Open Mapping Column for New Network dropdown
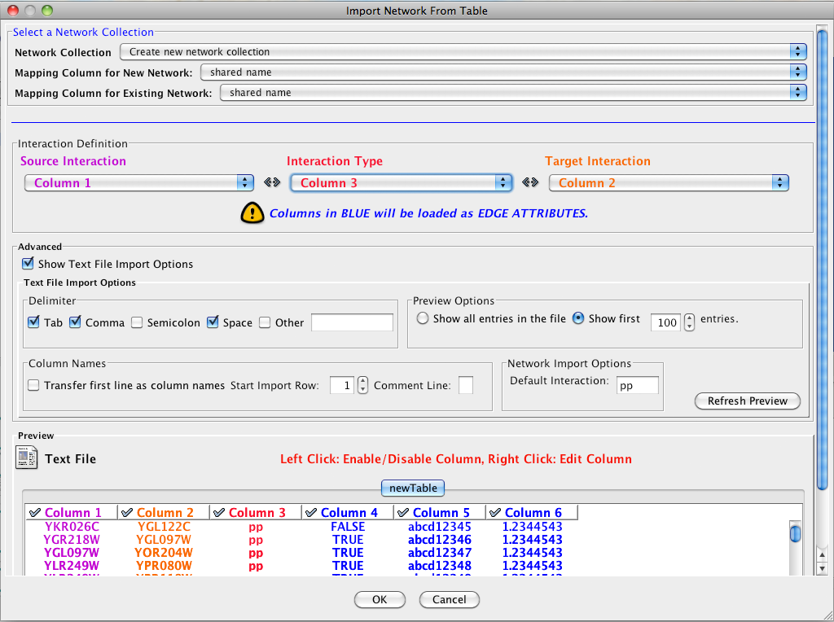 click(503, 72)
